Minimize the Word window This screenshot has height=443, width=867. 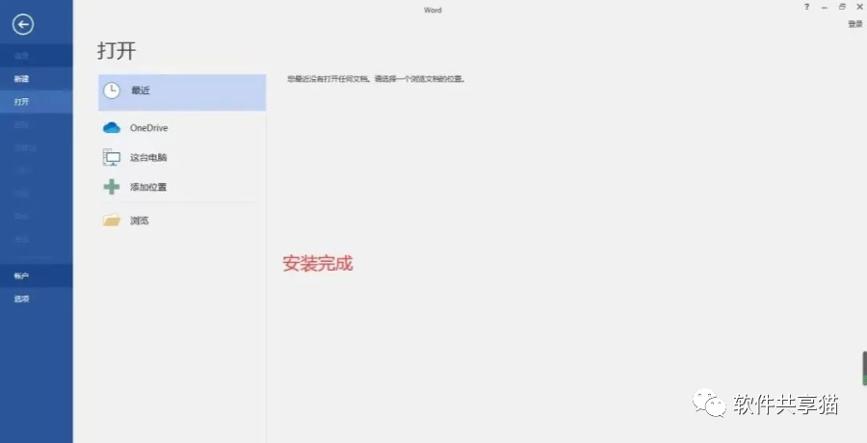pyautogui.click(x=825, y=7)
